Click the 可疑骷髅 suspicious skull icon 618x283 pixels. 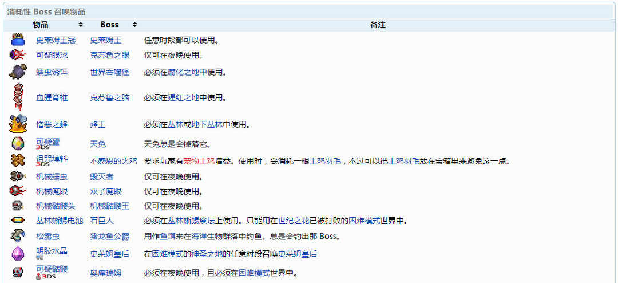click(18, 272)
